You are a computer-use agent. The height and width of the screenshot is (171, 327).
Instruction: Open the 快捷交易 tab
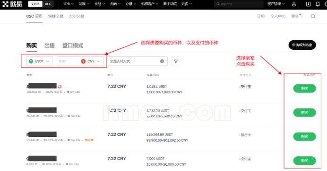click(x=55, y=16)
